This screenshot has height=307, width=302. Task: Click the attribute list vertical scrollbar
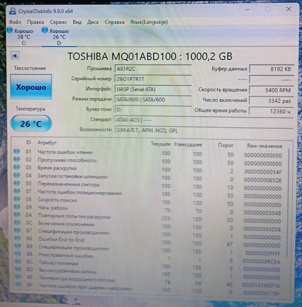288,203
